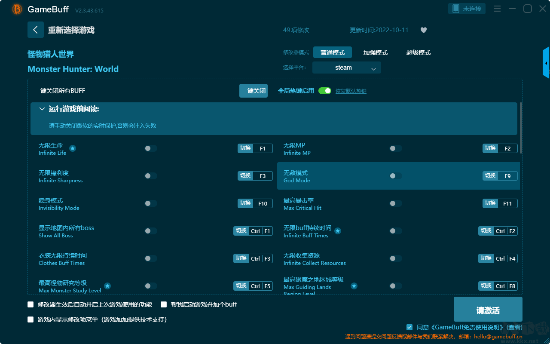Screen dimensions: 550x344
Task: Click the 请手动关闭微软的实时保护 notice text
Action: [103, 126]
